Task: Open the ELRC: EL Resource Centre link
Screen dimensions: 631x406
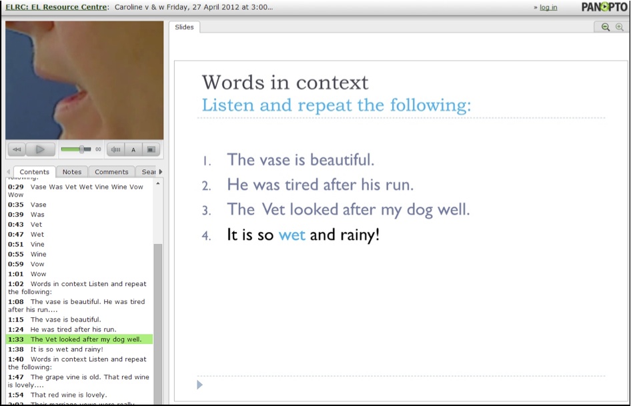Action: (x=56, y=7)
